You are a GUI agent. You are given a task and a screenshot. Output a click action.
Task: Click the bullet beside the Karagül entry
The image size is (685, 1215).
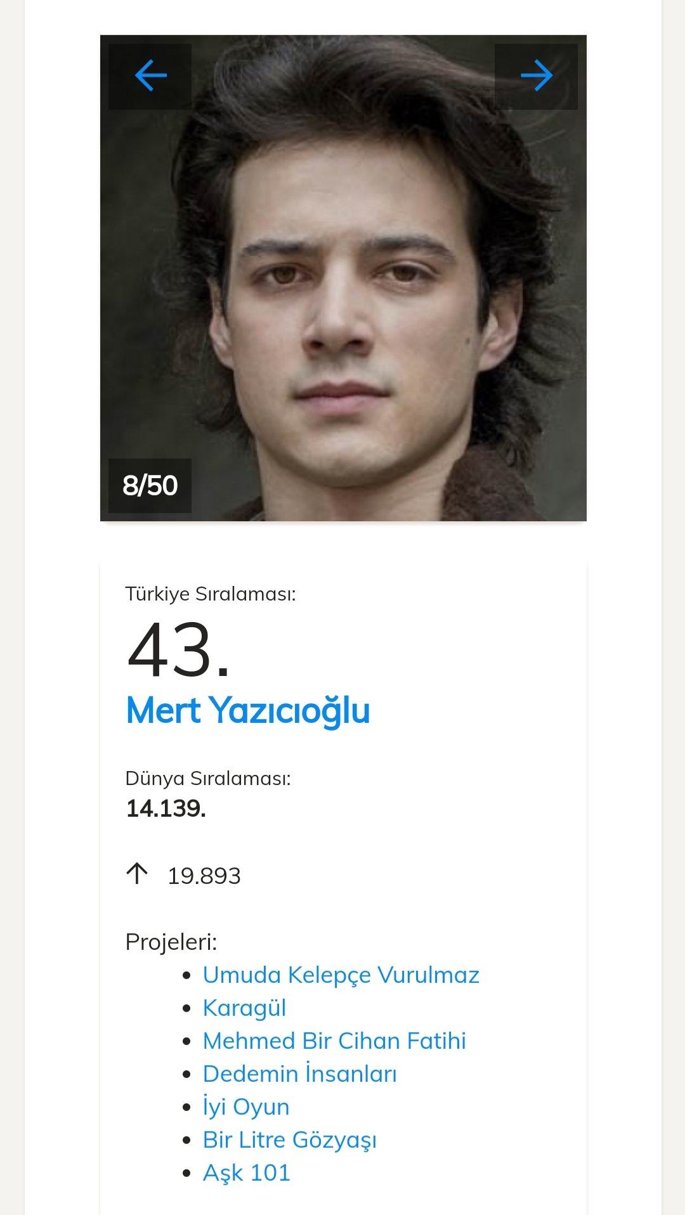(x=186, y=1008)
